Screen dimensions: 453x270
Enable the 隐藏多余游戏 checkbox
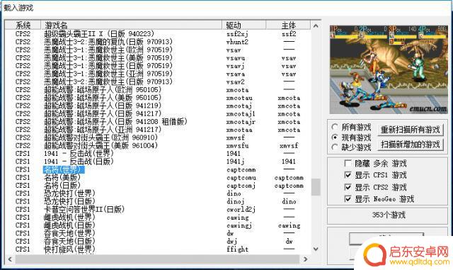[x=348, y=164]
